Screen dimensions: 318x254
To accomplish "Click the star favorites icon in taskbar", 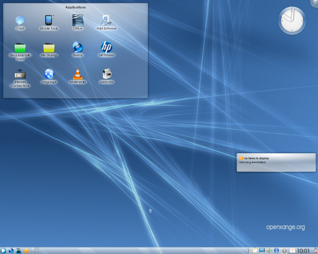I will pos(26,251).
